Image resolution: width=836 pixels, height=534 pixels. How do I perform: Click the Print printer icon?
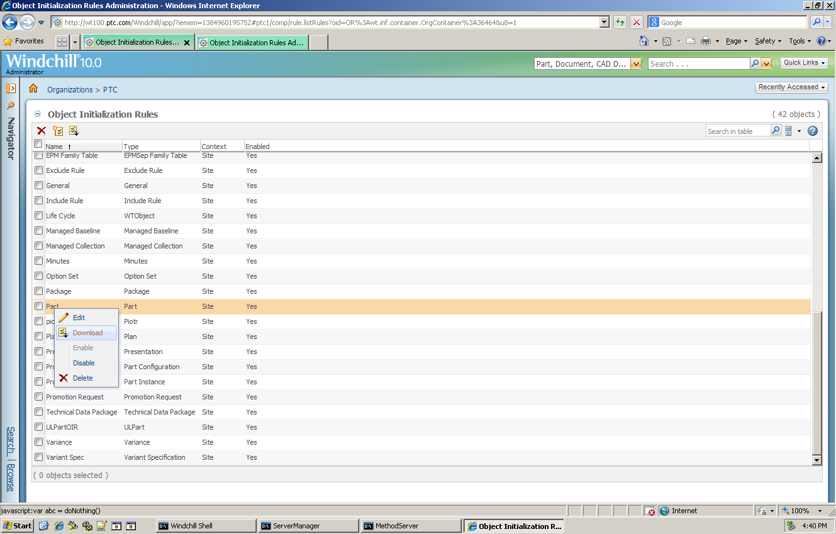[706, 41]
